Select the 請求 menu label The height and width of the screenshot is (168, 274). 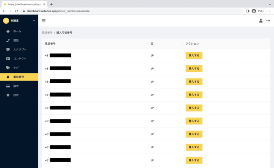[16, 86]
